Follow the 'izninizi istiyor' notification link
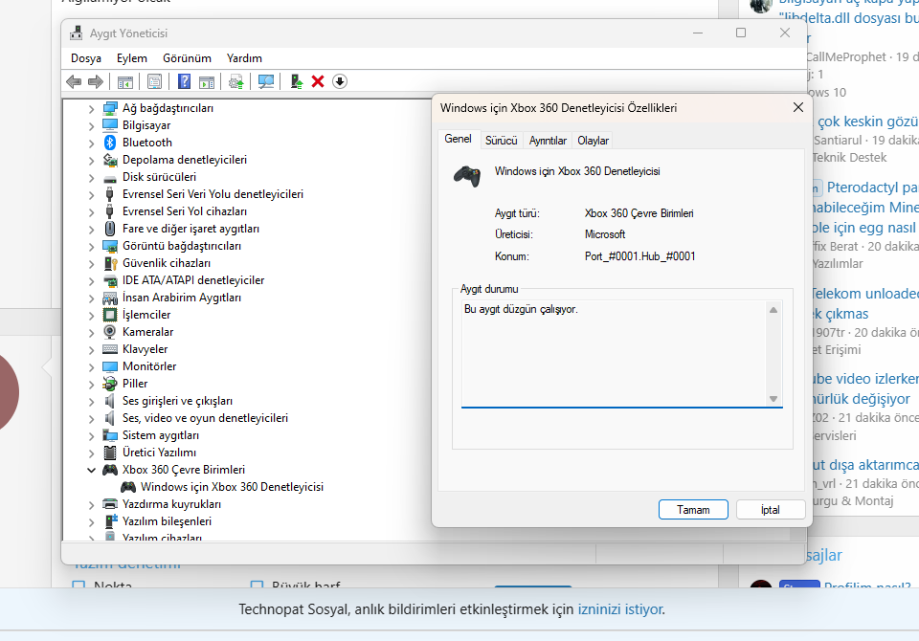Image resolution: width=919 pixels, height=641 pixels. (x=620, y=609)
